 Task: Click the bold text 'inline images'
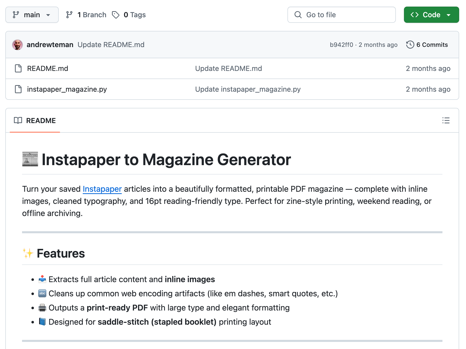pyautogui.click(x=190, y=279)
